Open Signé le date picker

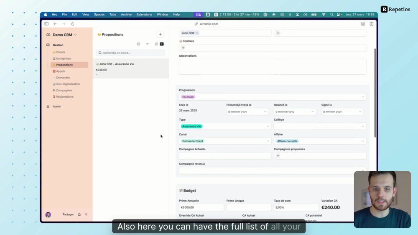pos(342,111)
